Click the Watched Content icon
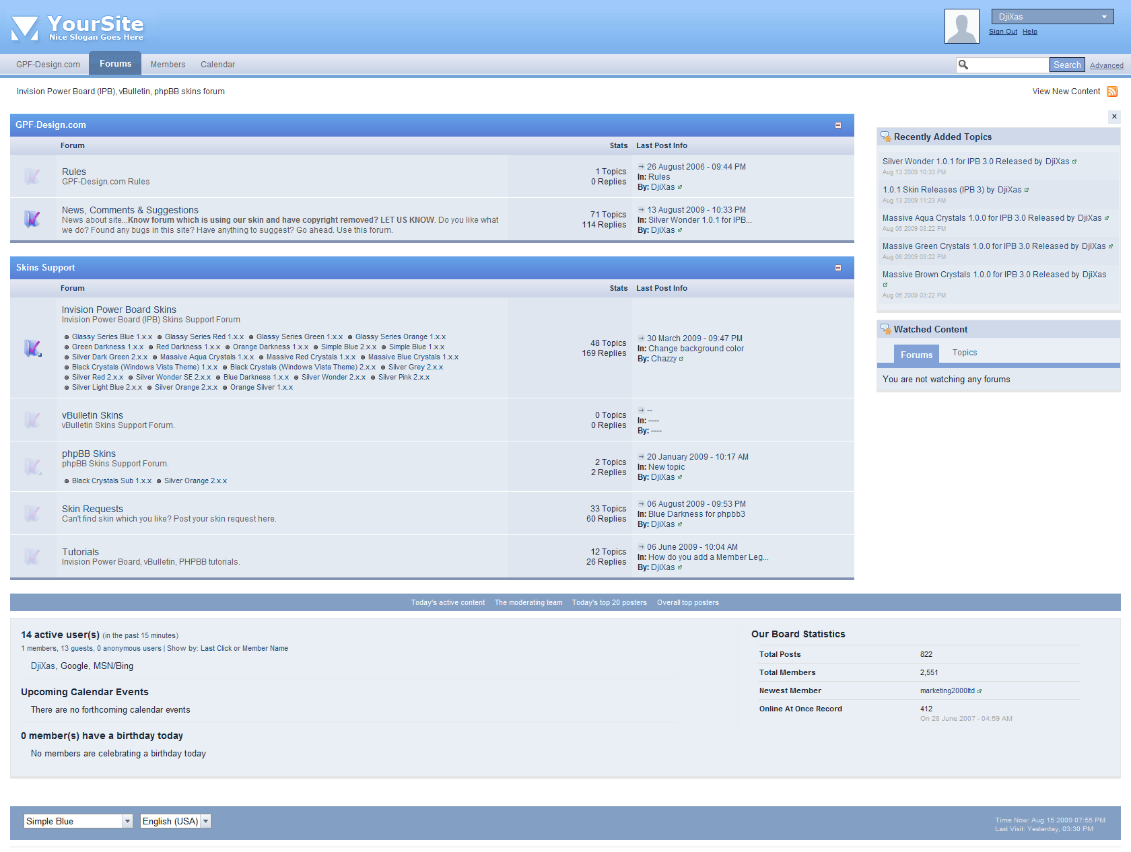 (x=886, y=329)
